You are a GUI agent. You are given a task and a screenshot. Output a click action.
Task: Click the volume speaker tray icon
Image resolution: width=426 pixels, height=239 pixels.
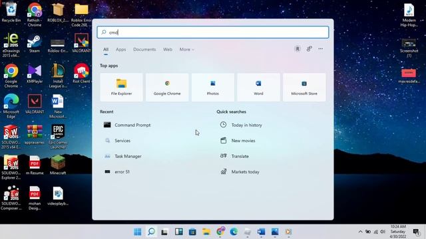383,232
